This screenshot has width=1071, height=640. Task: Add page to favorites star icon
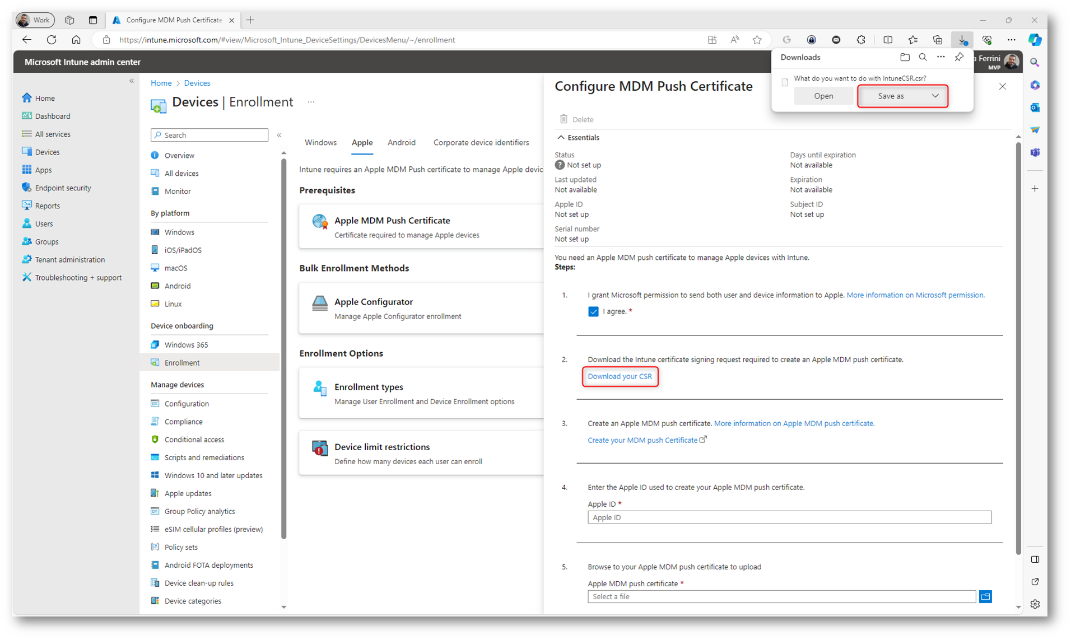(x=757, y=40)
